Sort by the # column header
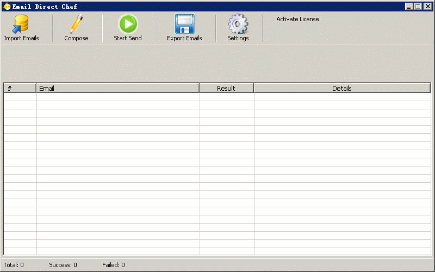 click(20, 88)
